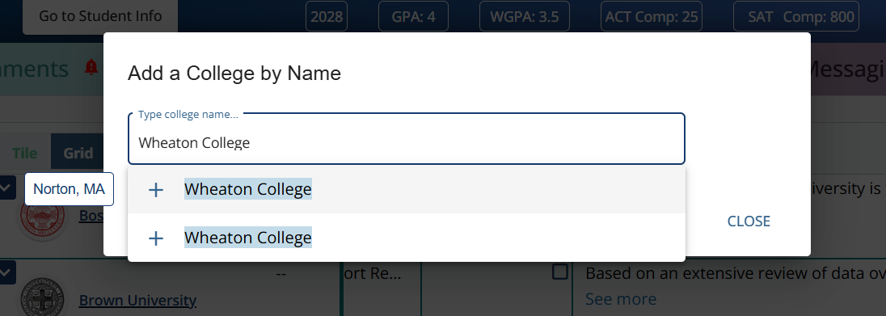Expand the Boston row chevron

6,187
